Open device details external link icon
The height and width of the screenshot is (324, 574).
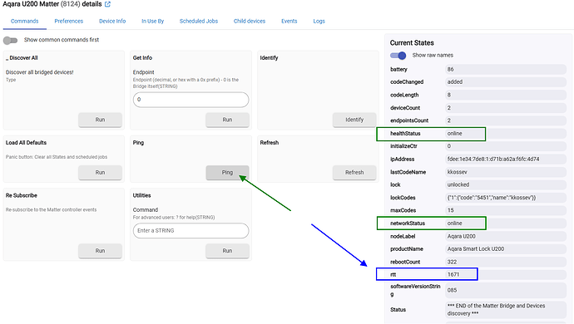[x=107, y=4]
